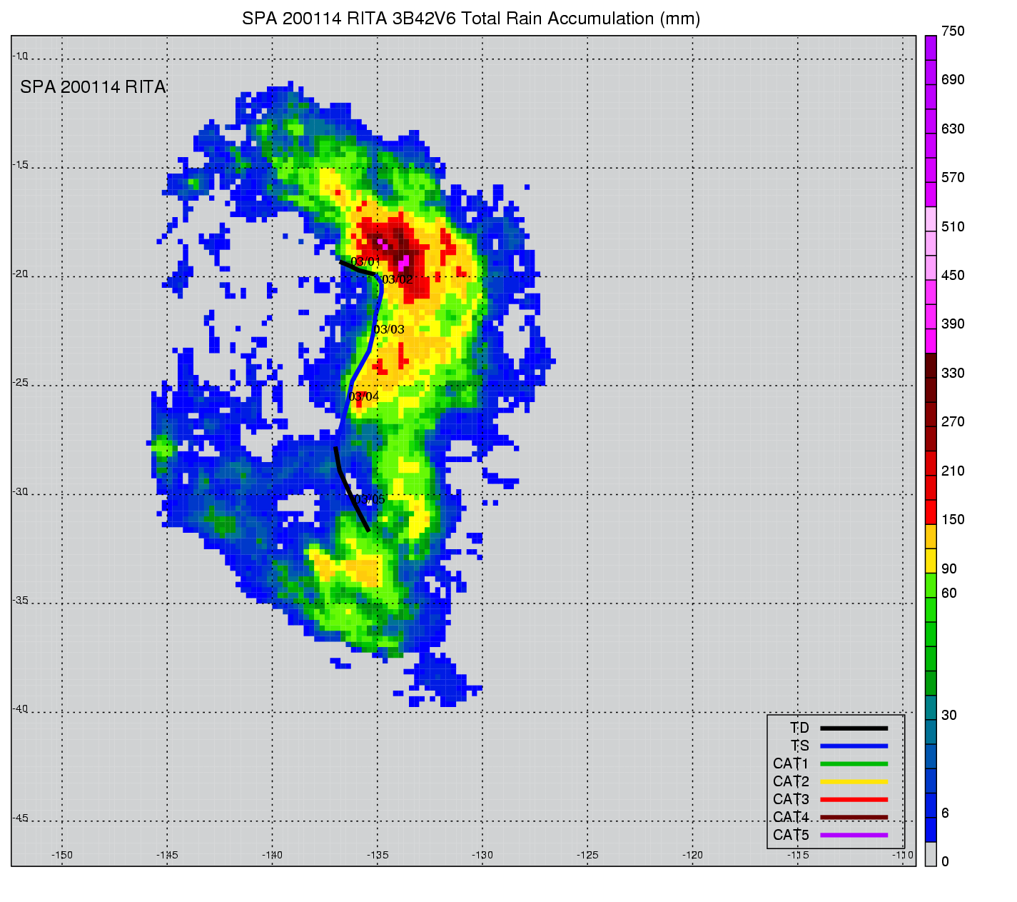Click the "SPA 200114 RITA" label inside the map
This screenshot has width=1017, height=902.
tap(93, 87)
